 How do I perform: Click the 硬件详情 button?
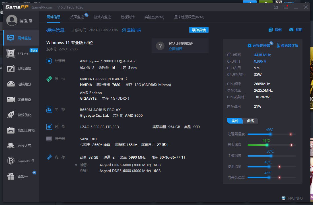tap(199, 30)
